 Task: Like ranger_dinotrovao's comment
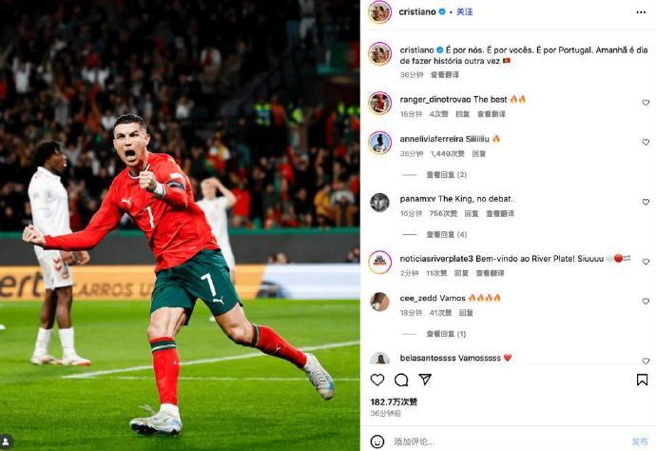tap(646, 103)
